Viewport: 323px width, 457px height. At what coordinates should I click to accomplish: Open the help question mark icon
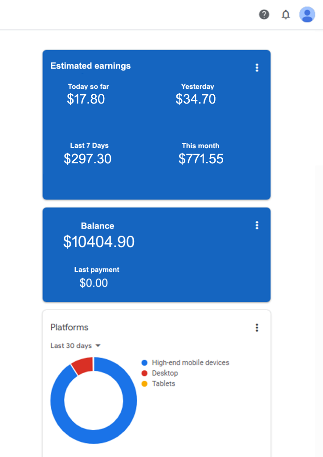[264, 15]
